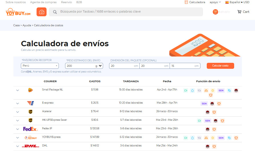Click the water drop icon in Small Package NL row

192,90
